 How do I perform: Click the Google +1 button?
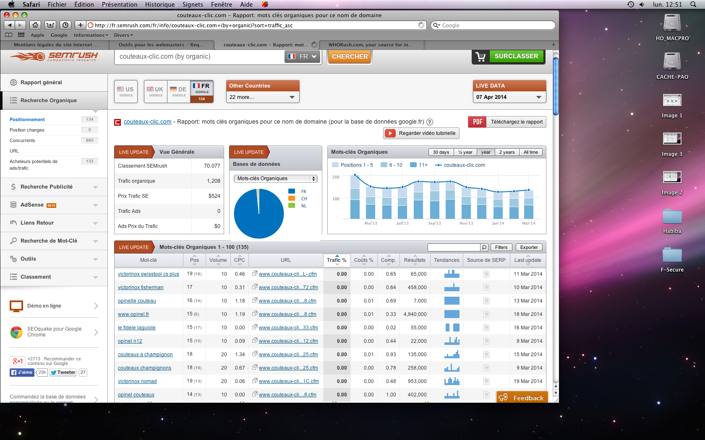[18, 361]
